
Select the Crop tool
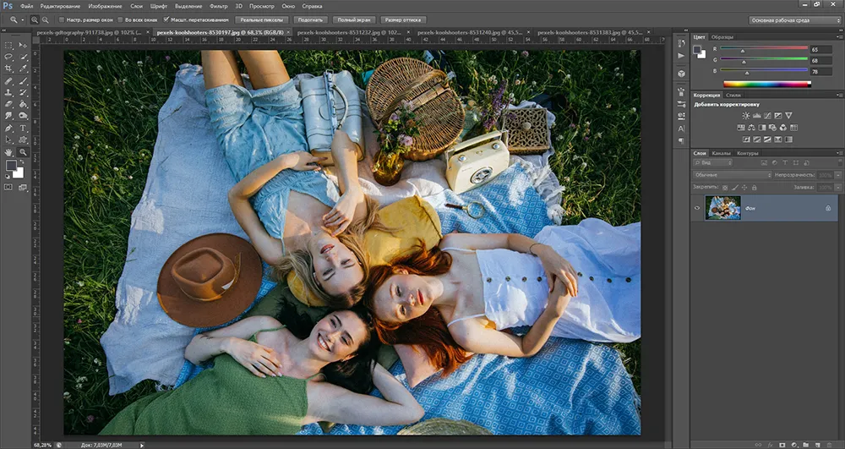click(8, 69)
